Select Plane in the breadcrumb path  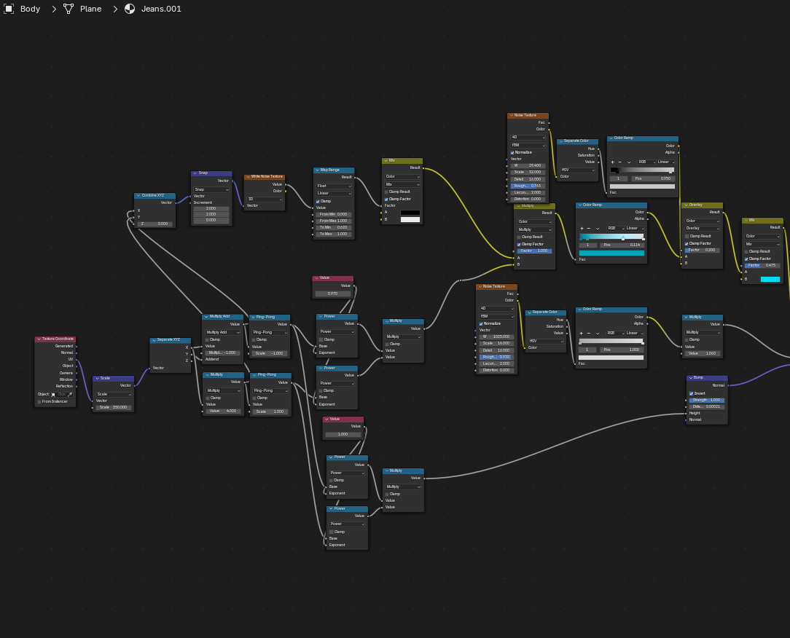click(90, 9)
